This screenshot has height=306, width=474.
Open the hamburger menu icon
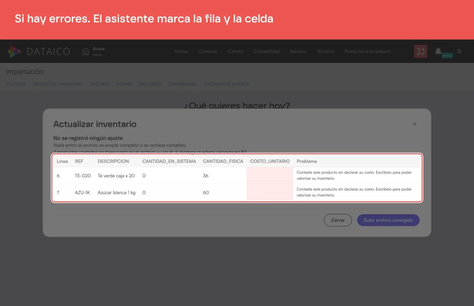459,51
